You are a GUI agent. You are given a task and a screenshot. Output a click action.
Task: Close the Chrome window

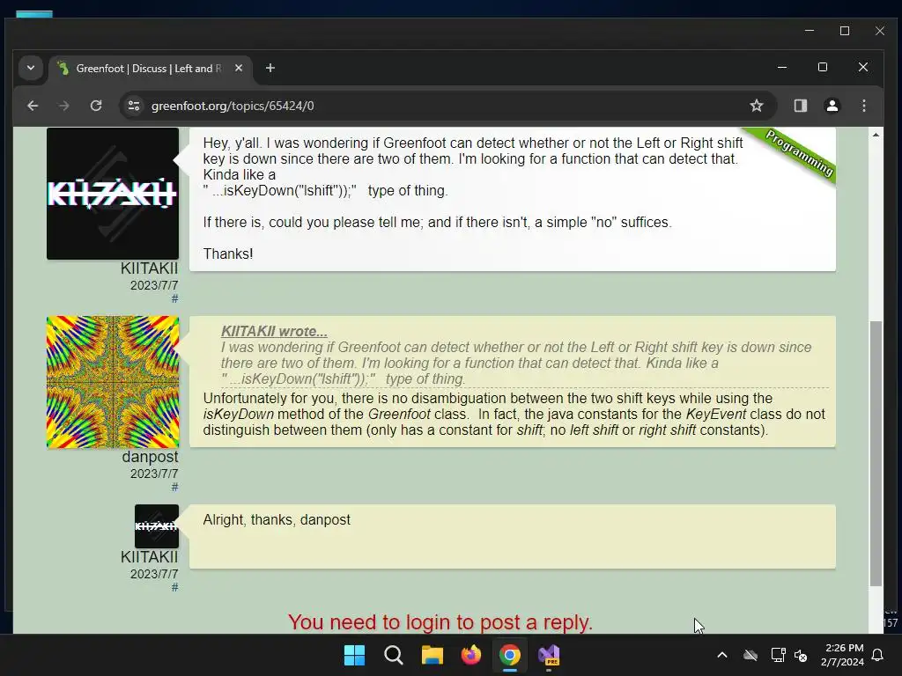click(863, 67)
